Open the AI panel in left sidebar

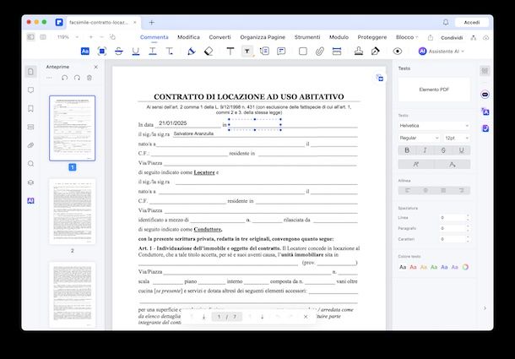[31, 200]
